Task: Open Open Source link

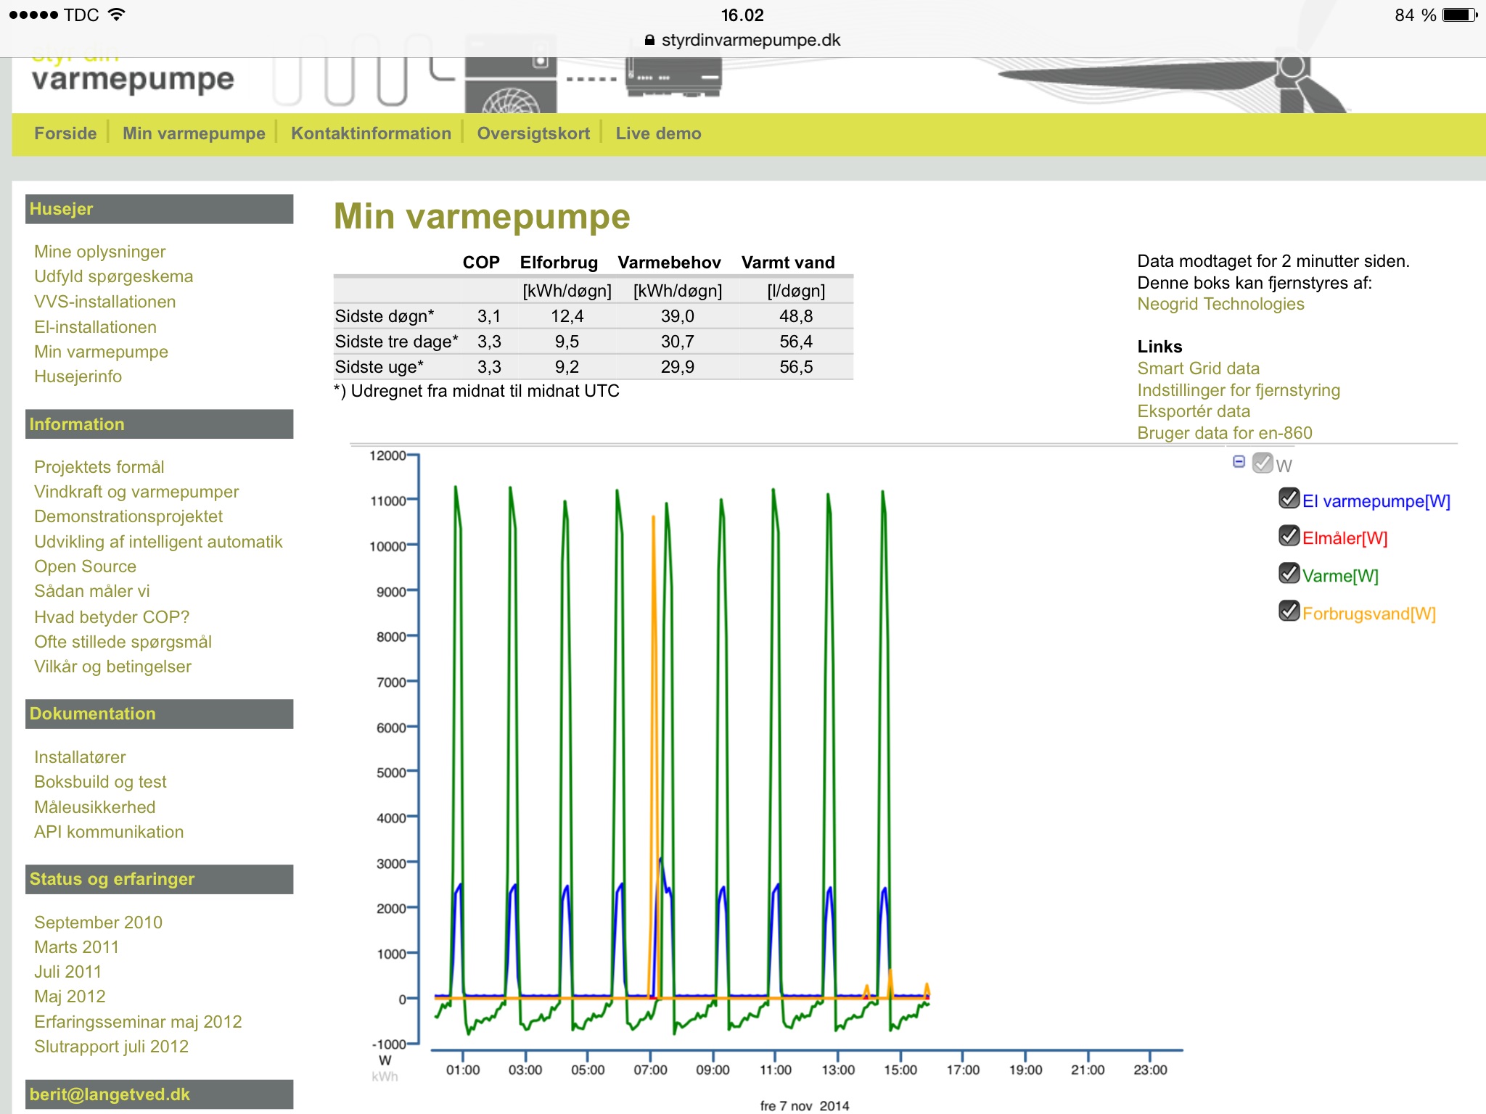Action: click(x=85, y=566)
